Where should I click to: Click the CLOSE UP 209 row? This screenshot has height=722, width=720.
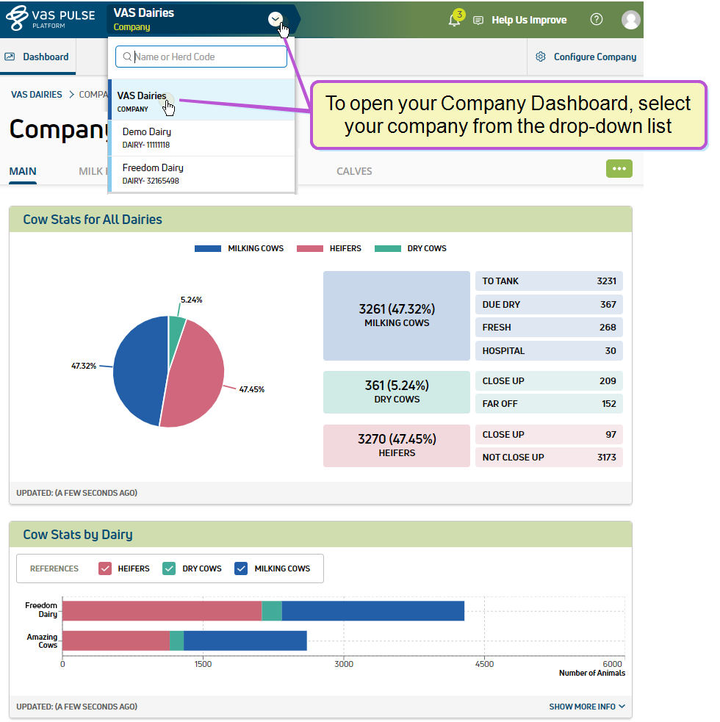coord(549,380)
